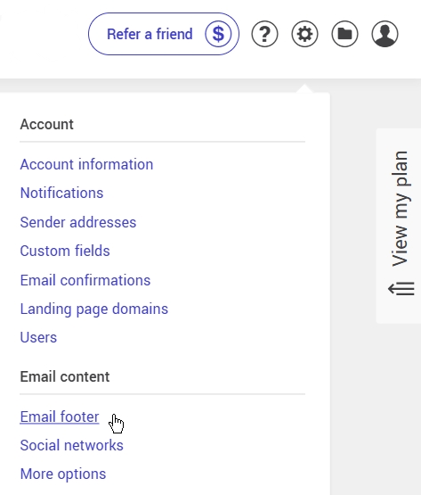Open the folder files icon
Image resolution: width=421 pixels, height=495 pixels.
[x=344, y=34]
